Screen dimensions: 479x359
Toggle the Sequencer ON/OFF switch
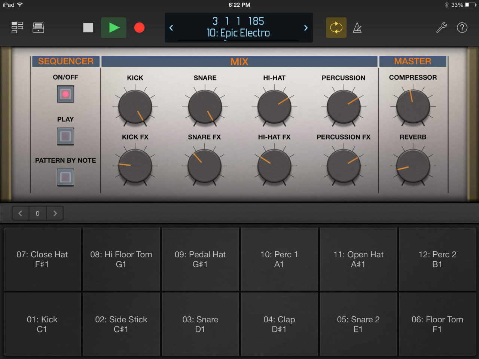click(x=65, y=94)
